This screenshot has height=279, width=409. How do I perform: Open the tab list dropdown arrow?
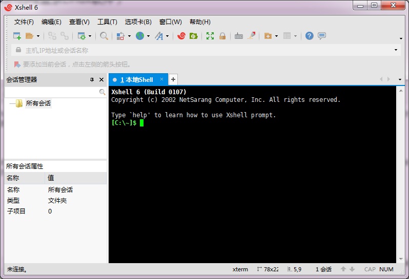(400, 79)
